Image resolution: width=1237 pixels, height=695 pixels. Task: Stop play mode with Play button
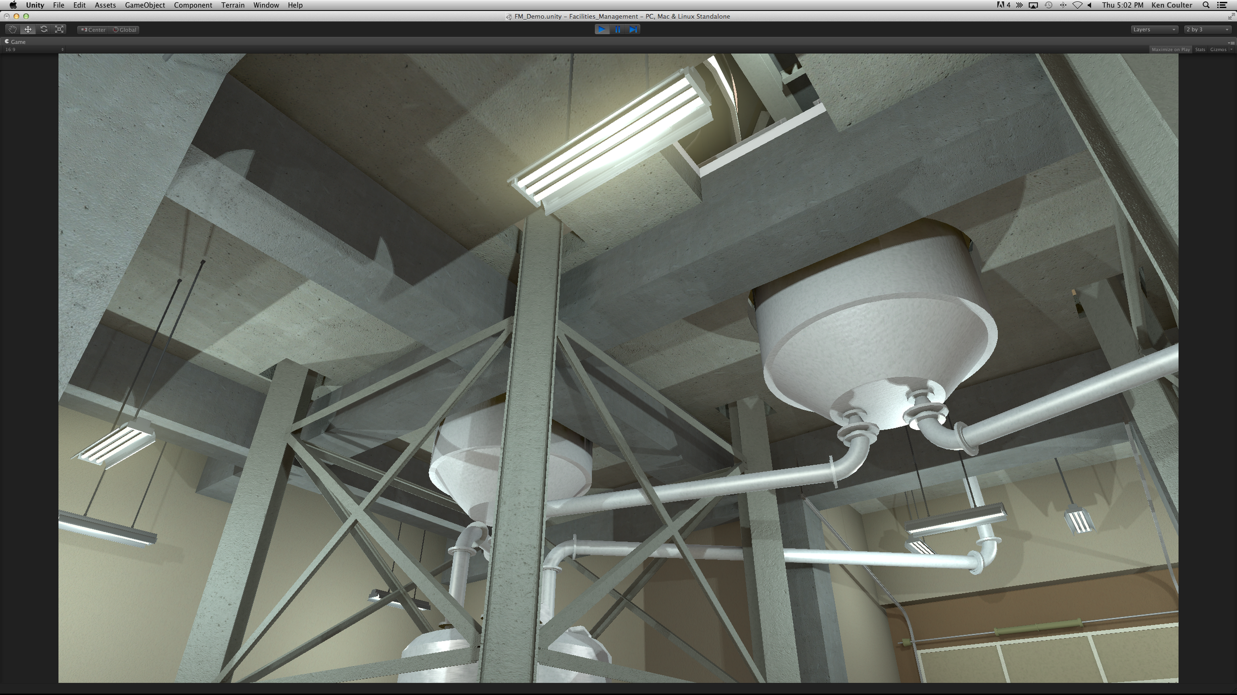click(602, 30)
